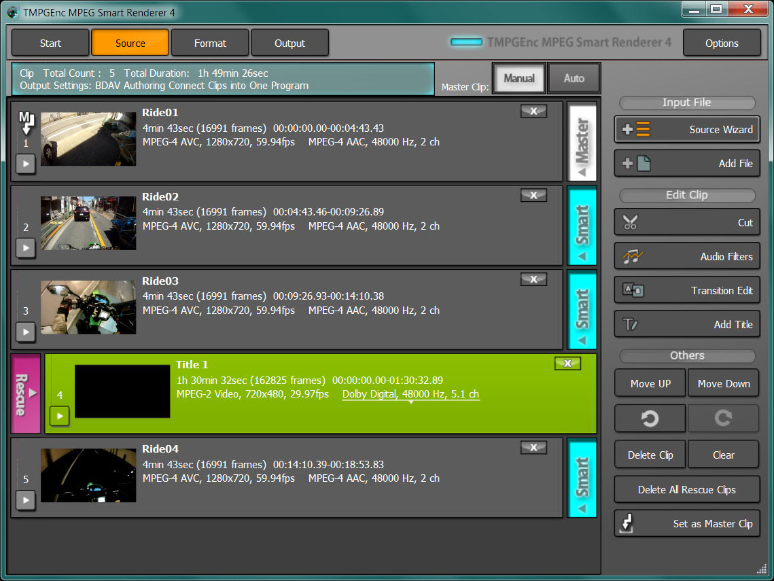This screenshot has width=774, height=581.
Task: Set Master Clip mode to Auto
Action: click(x=574, y=78)
